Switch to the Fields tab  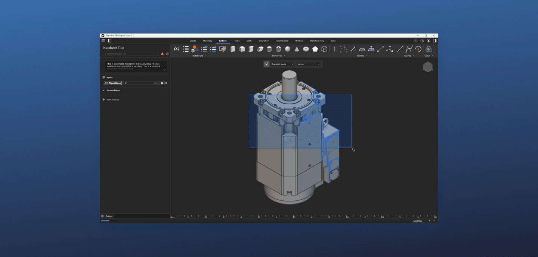pos(236,41)
